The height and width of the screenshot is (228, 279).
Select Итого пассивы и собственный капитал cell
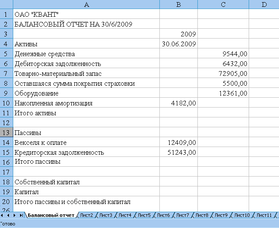click(86, 201)
